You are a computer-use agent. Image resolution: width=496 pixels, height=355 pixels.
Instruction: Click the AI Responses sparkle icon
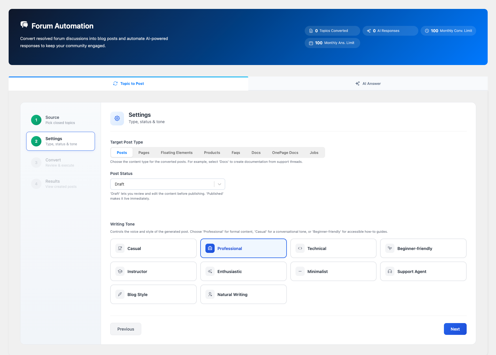[369, 31]
